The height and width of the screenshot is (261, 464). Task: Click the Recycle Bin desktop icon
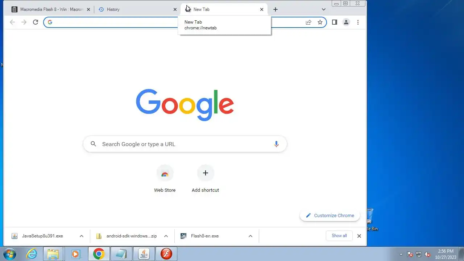pyautogui.click(x=371, y=220)
